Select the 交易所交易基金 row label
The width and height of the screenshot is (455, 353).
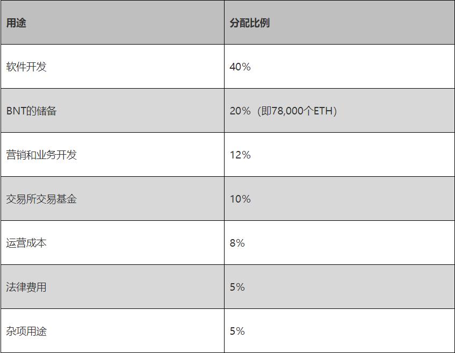41,199
